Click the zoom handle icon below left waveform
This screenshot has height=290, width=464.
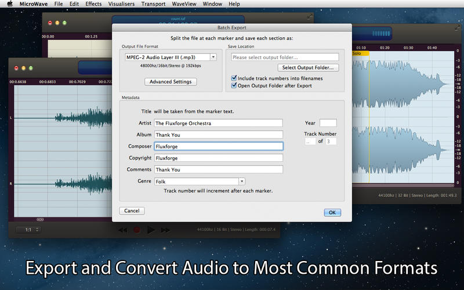point(40,219)
